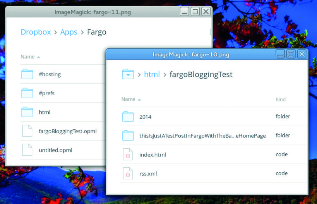Select the fargoBloggingTest.opml file name
Viewport: 317px width, 204px height.
tap(68, 131)
